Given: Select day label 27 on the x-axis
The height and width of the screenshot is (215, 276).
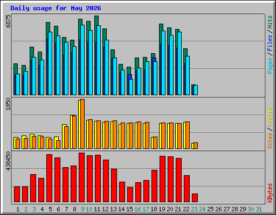Looking at the screenshot, I should (226, 209).
